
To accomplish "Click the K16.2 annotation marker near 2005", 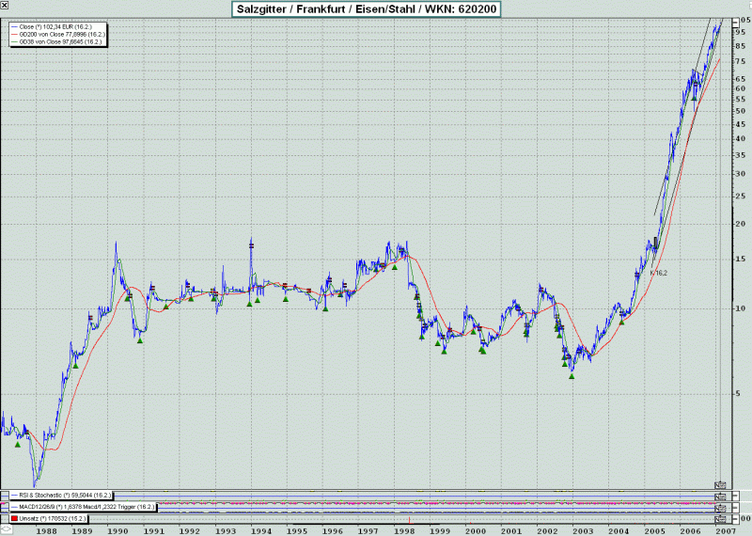I will tap(657, 273).
